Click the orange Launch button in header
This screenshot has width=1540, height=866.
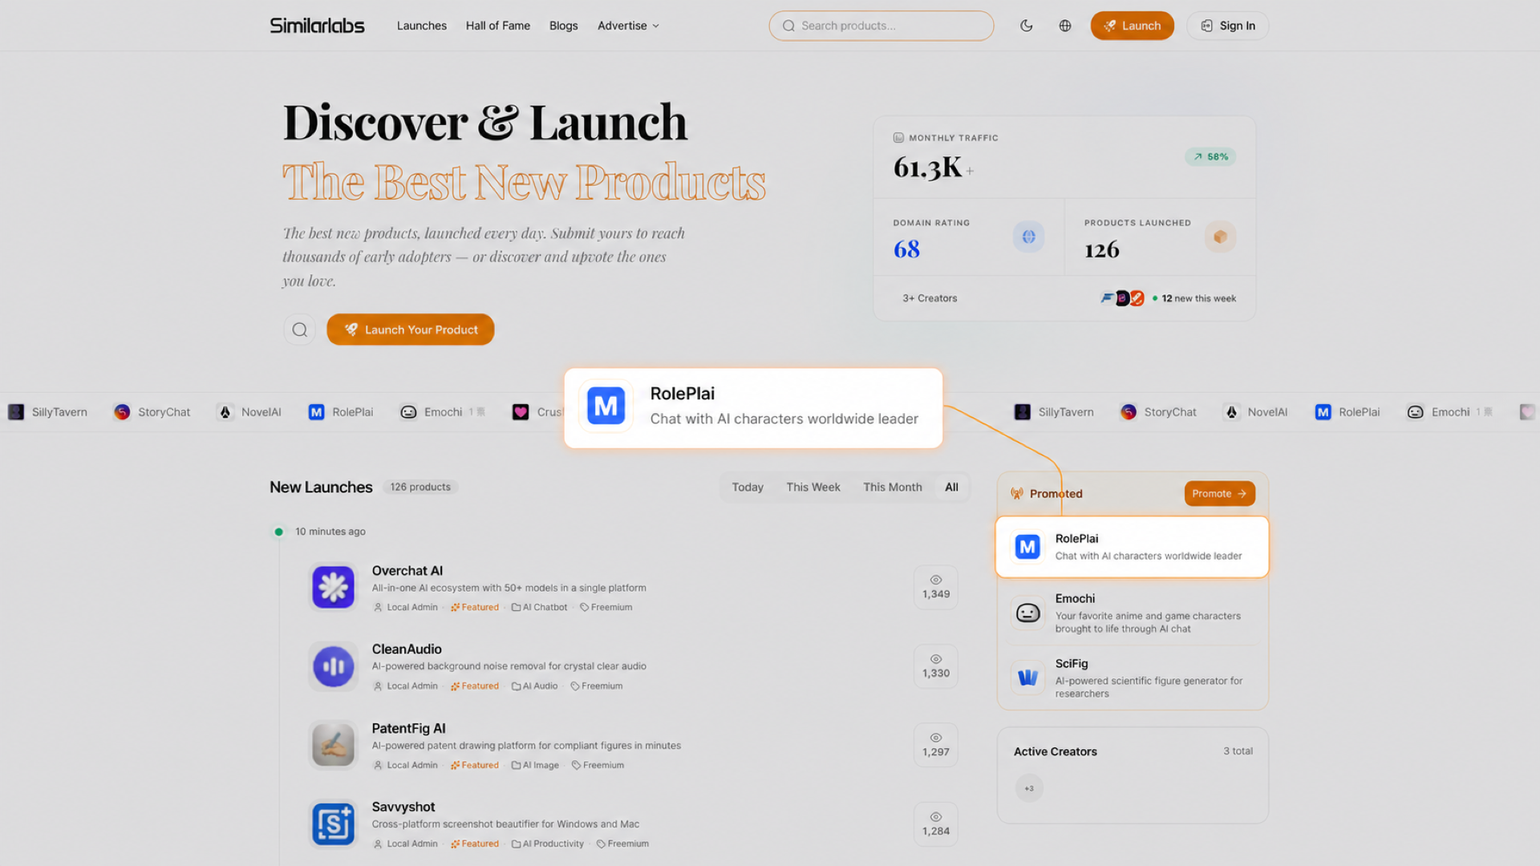point(1132,26)
